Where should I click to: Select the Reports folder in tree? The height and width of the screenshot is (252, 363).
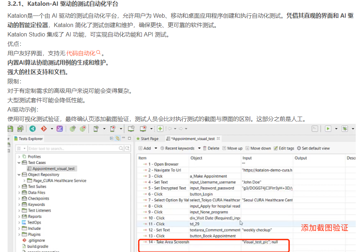pos(32,216)
